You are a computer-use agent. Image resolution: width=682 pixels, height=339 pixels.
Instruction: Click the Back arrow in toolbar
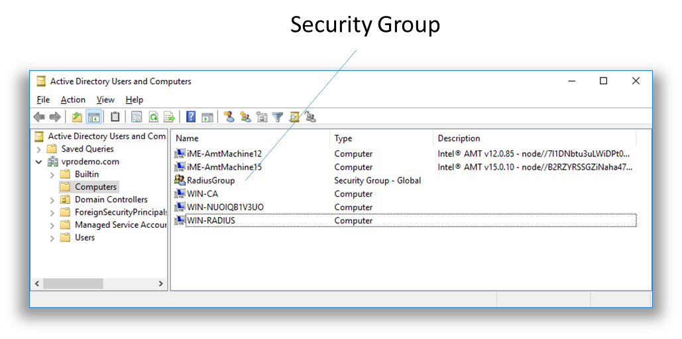(x=39, y=117)
